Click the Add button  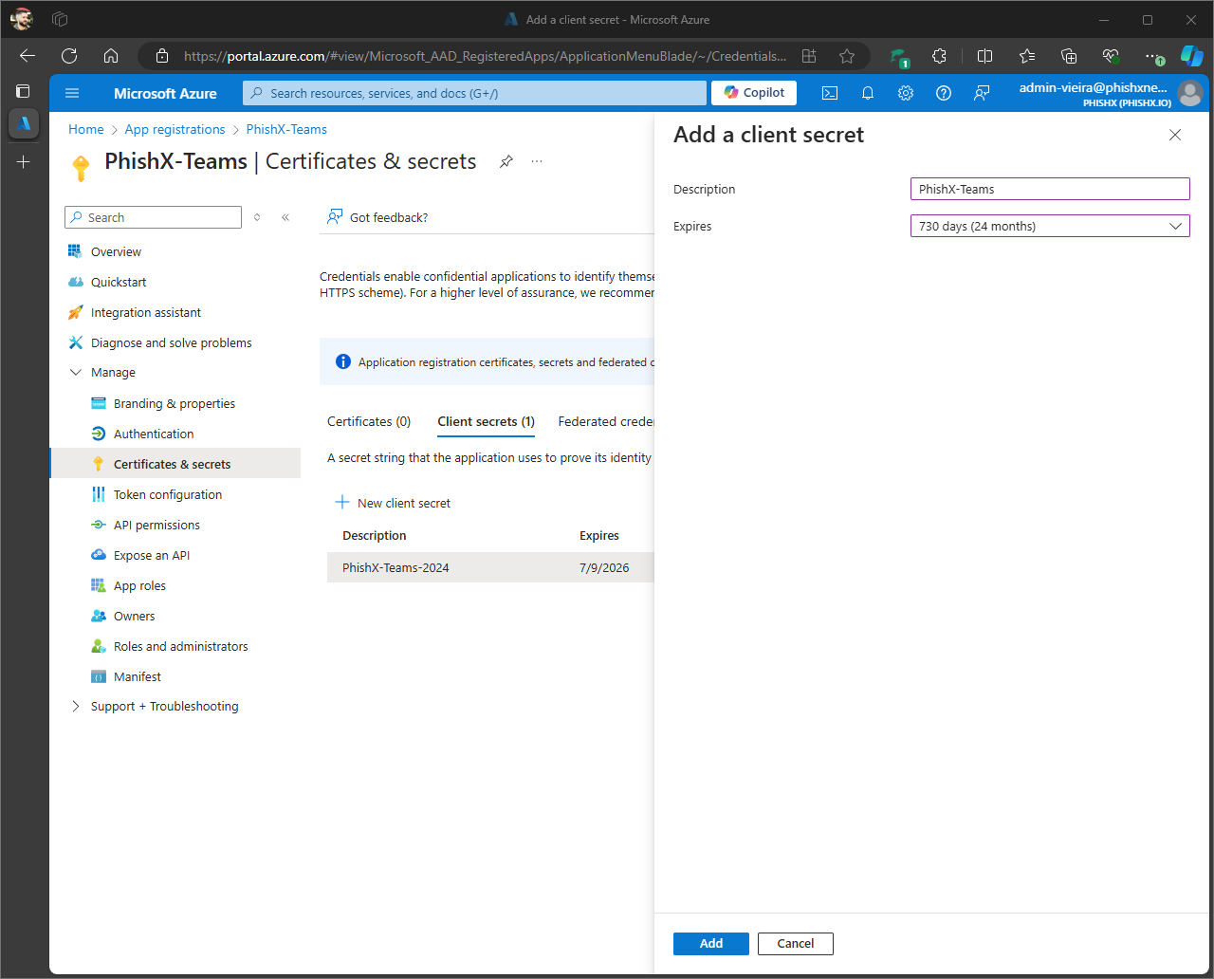click(x=711, y=944)
